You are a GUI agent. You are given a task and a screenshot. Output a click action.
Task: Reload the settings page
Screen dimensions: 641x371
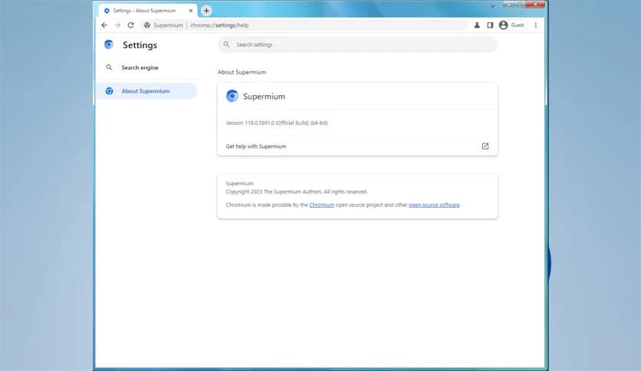tap(131, 25)
